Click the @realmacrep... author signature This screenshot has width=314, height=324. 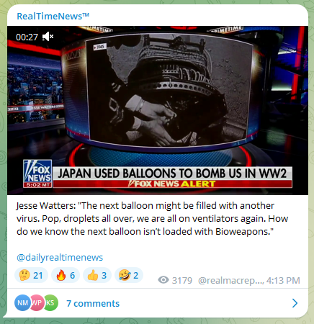pos(231,280)
